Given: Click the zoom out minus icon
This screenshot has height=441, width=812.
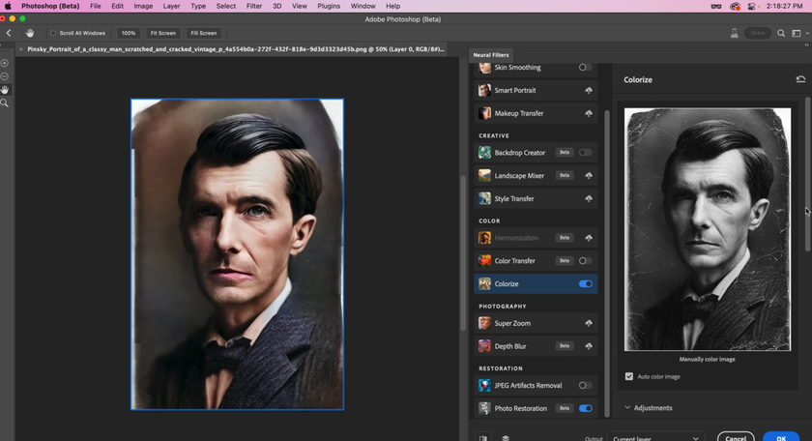Looking at the screenshot, I should tap(5, 76).
